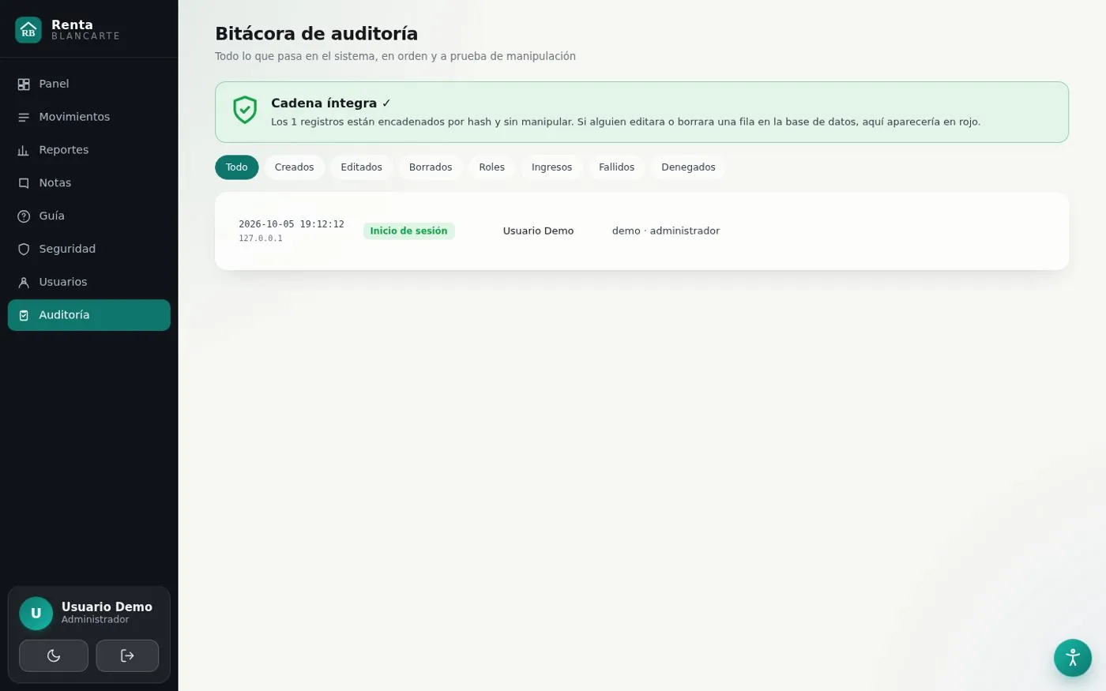Click Usuario Demo in the log row

(539, 231)
